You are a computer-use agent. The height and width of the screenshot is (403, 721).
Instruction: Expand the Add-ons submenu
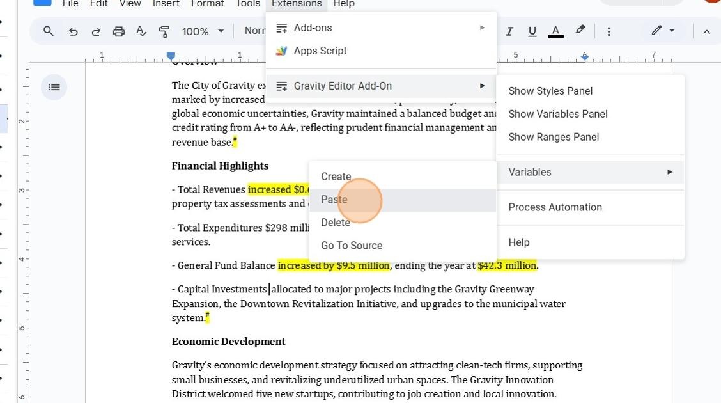(381, 28)
